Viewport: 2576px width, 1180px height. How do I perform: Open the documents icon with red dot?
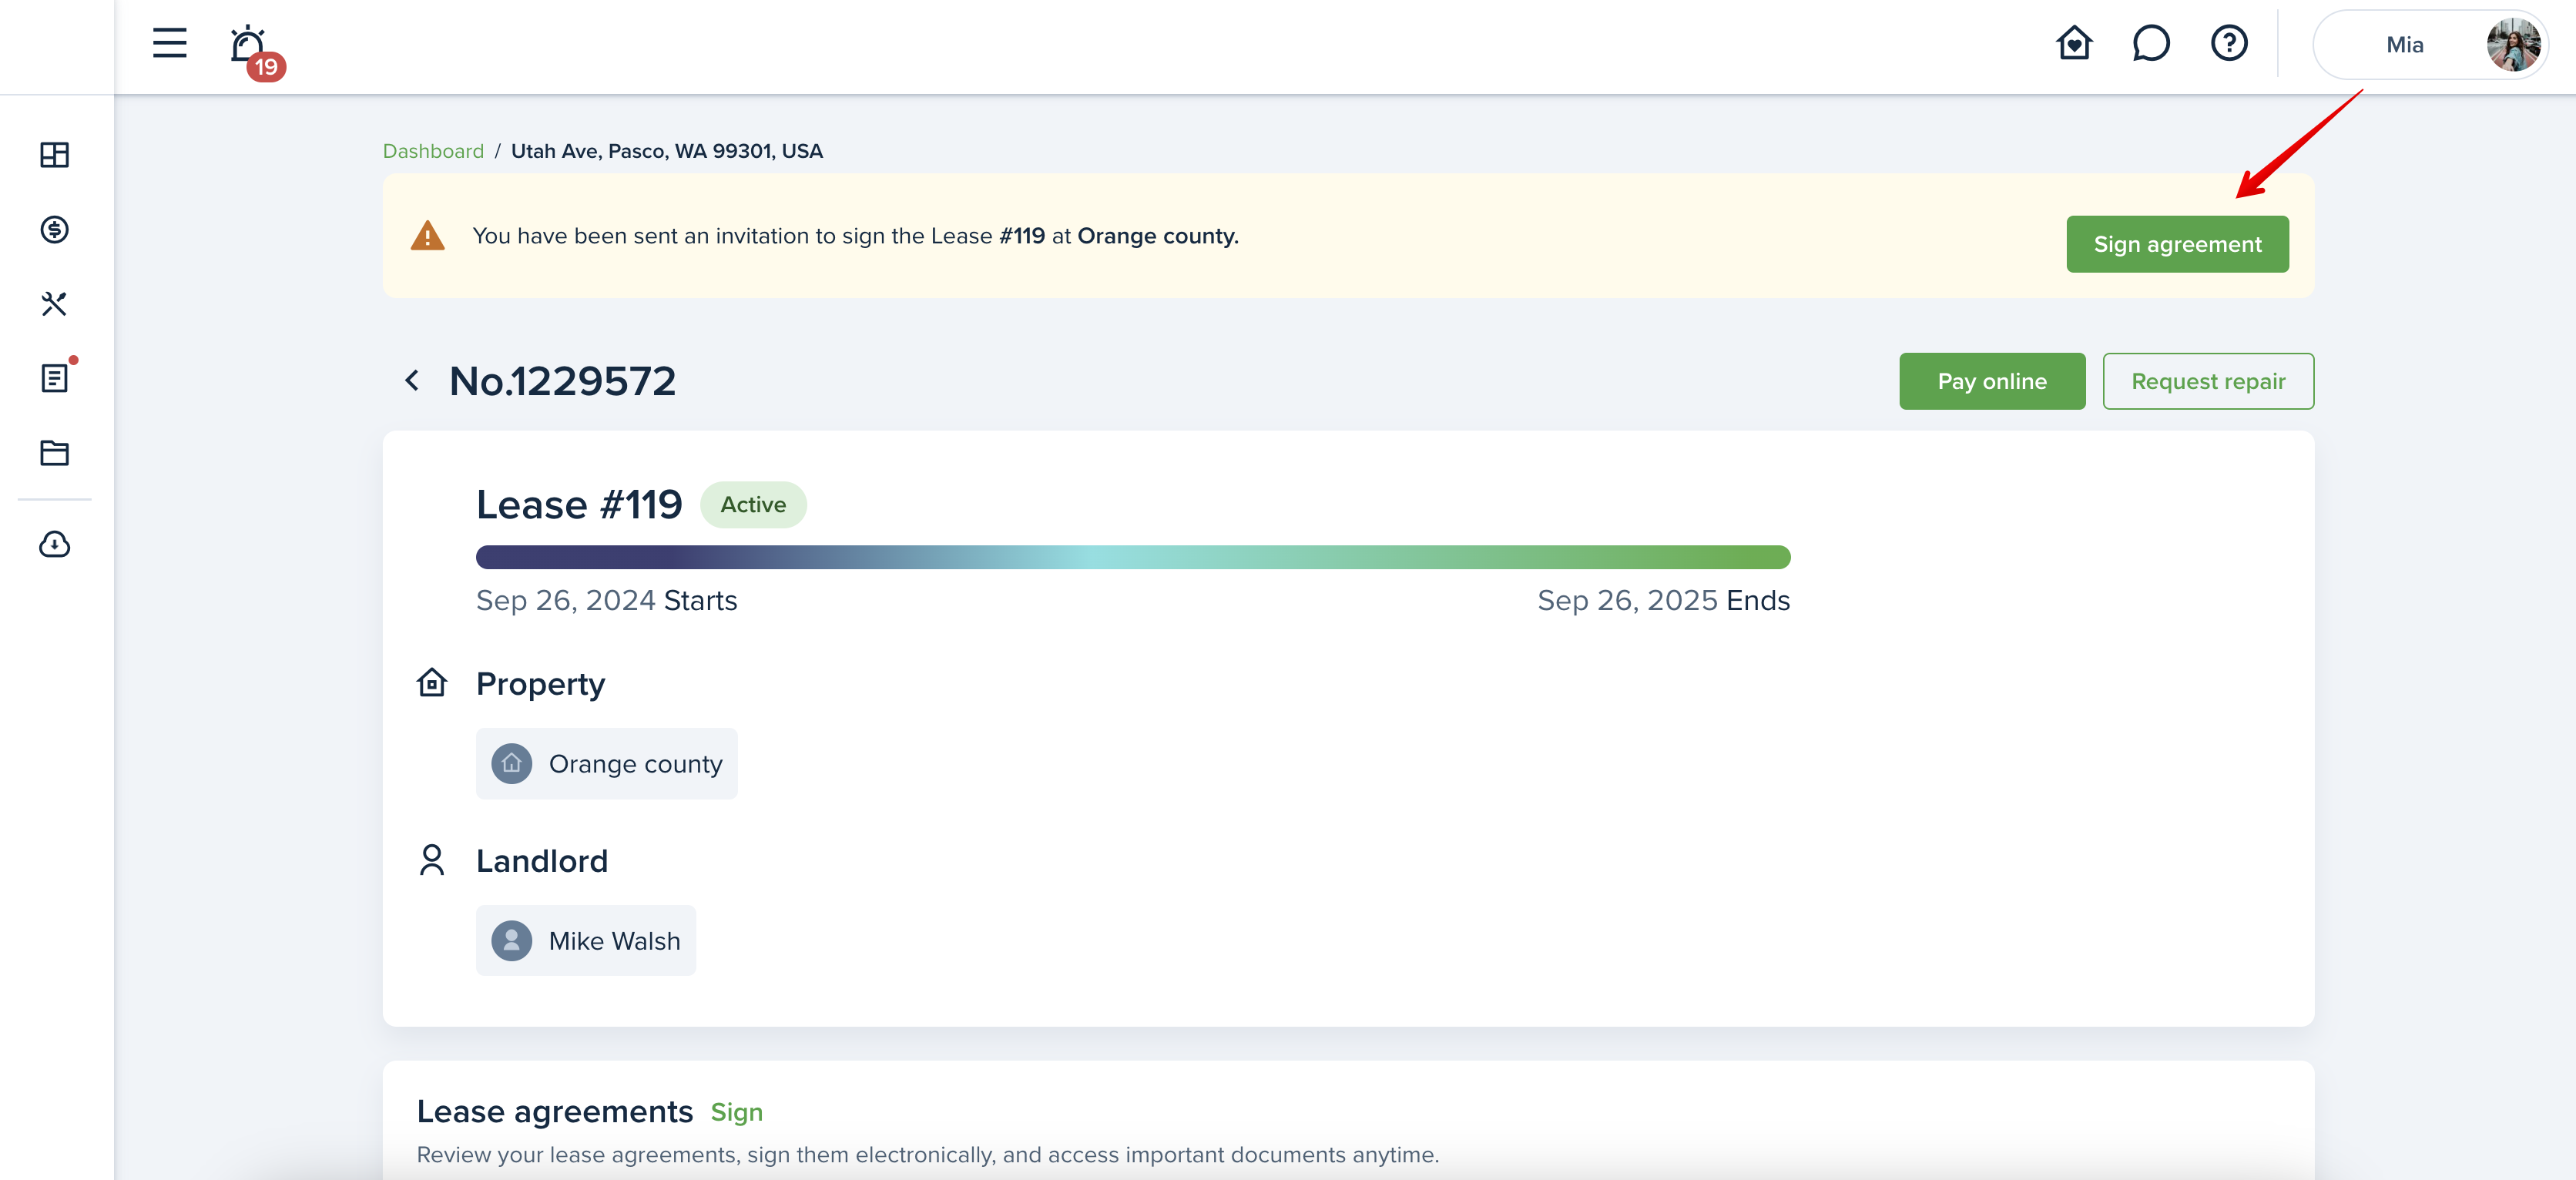57,376
